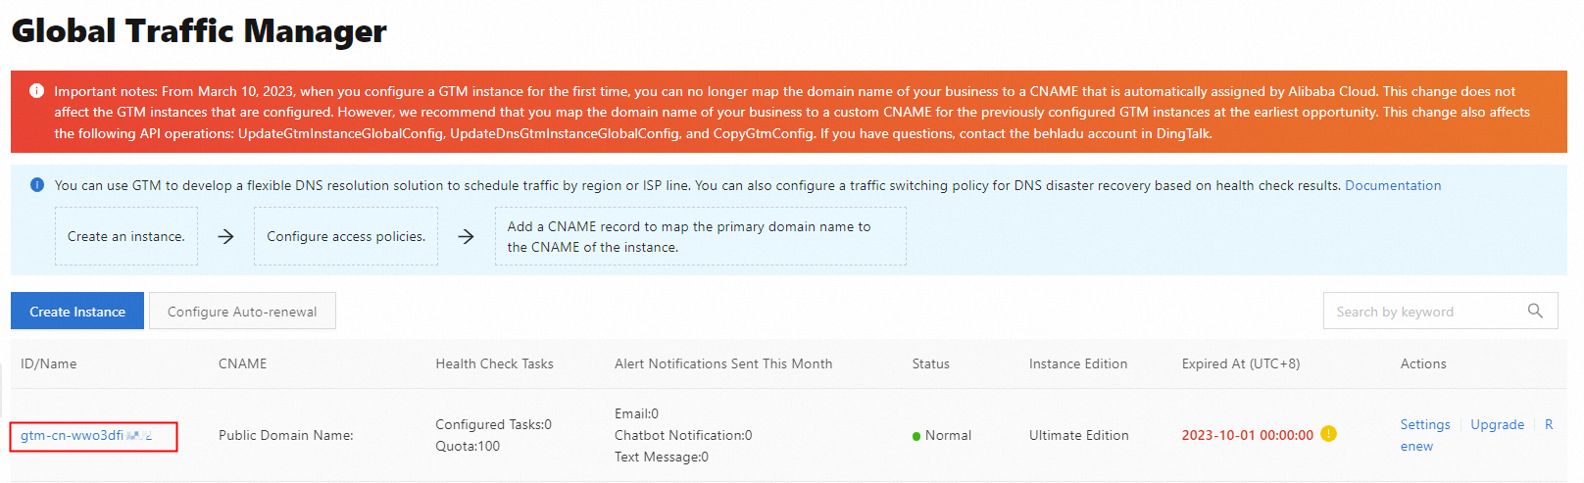1584x483 pixels.
Task: Click the Expired At (UTC+8) column header
Action: click(1240, 363)
